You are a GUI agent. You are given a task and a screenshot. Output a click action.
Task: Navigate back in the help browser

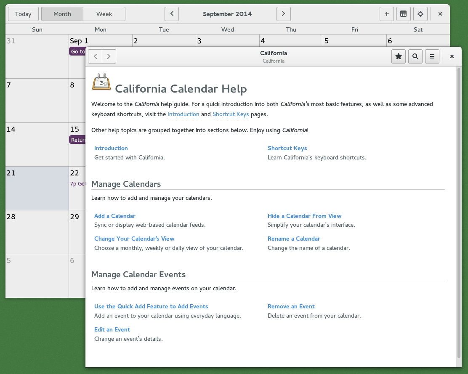(x=95, y=56)
